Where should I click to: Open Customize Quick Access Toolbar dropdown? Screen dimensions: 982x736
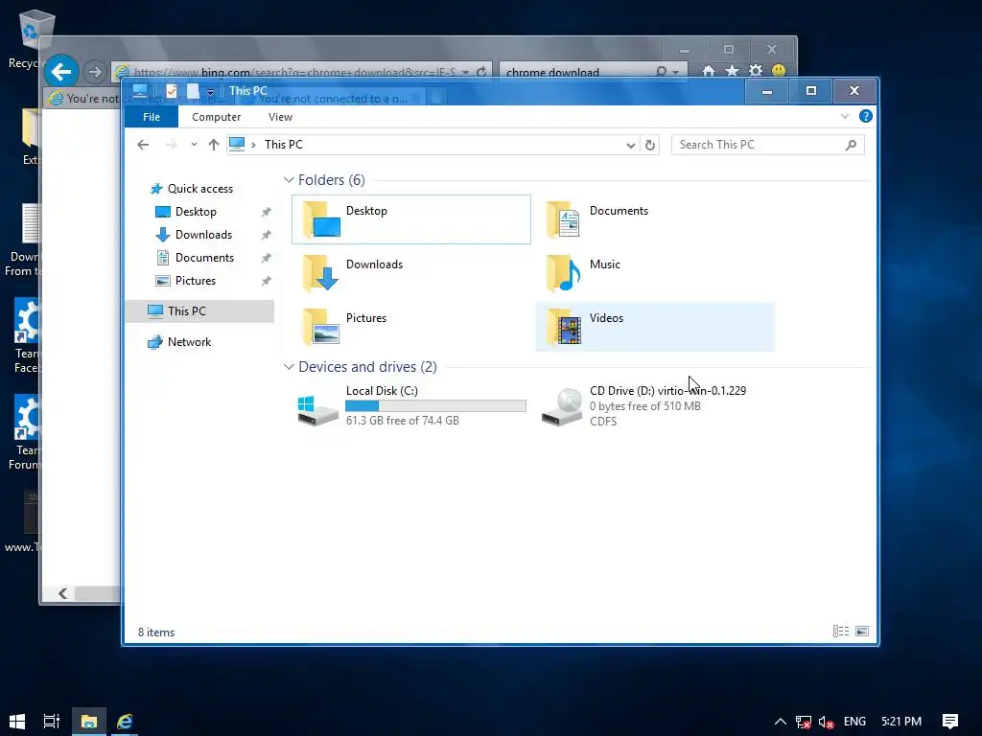(210, 92)
